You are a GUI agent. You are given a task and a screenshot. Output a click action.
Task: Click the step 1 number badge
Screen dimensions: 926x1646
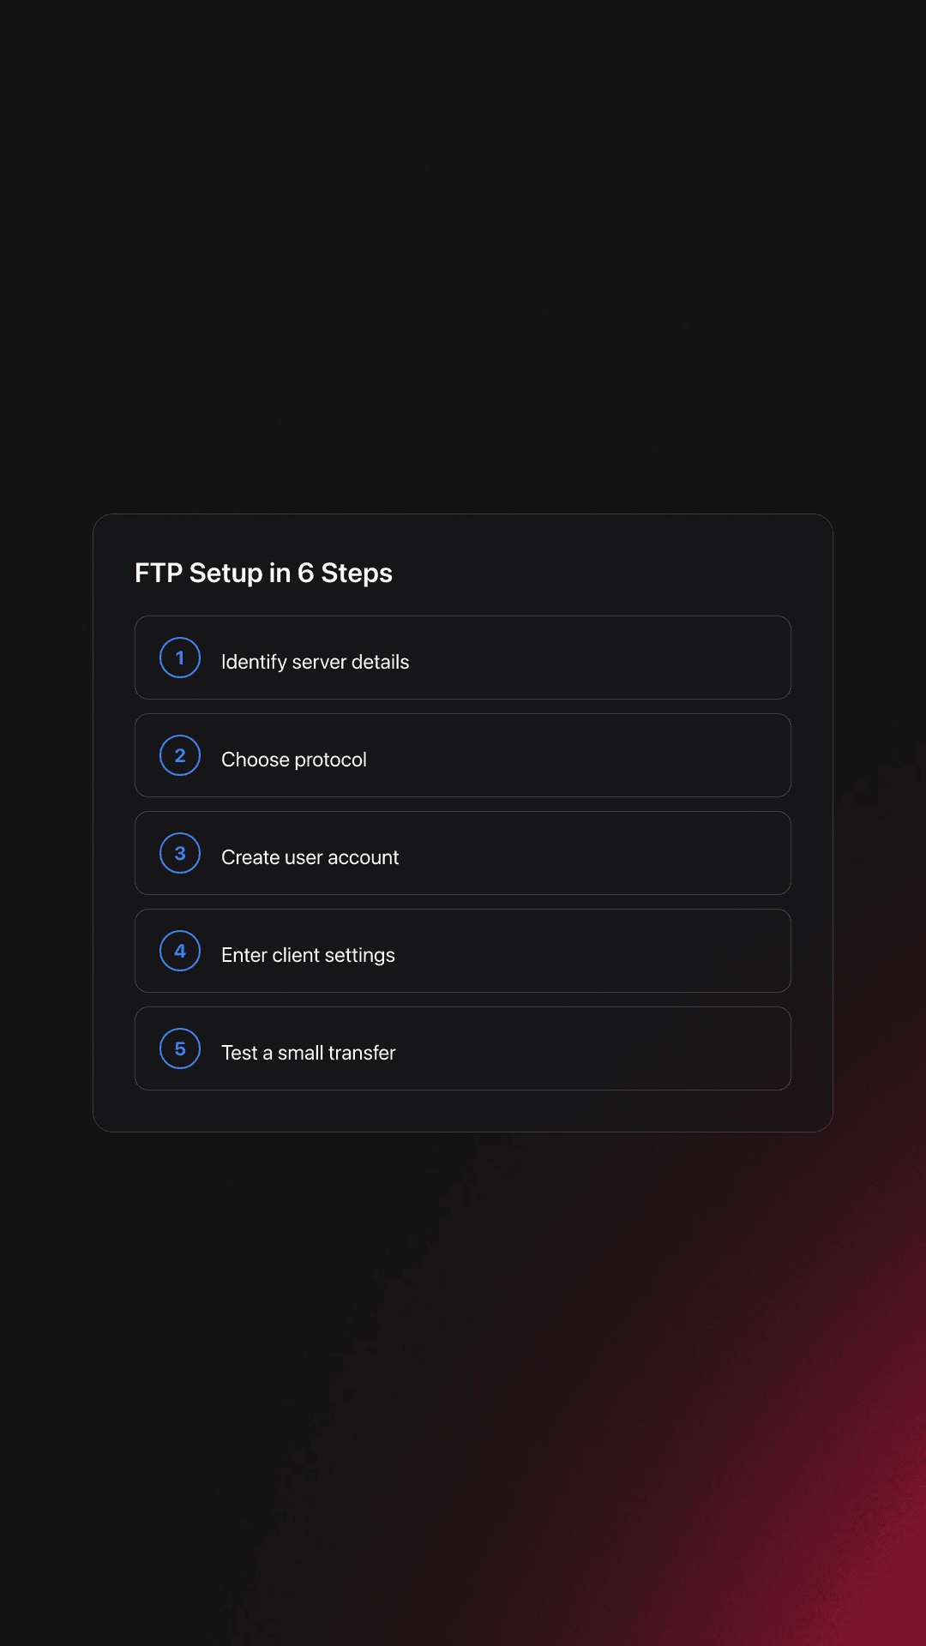[179, 658]
